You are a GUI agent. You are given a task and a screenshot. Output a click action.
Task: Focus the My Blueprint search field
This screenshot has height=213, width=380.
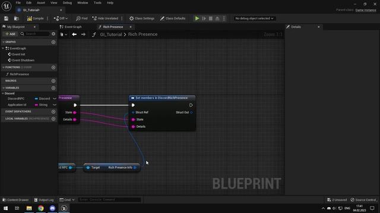pos(34,34)
